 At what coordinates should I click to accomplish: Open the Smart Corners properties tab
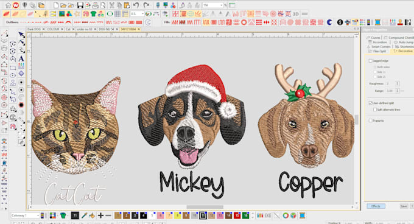click(379, 47)
